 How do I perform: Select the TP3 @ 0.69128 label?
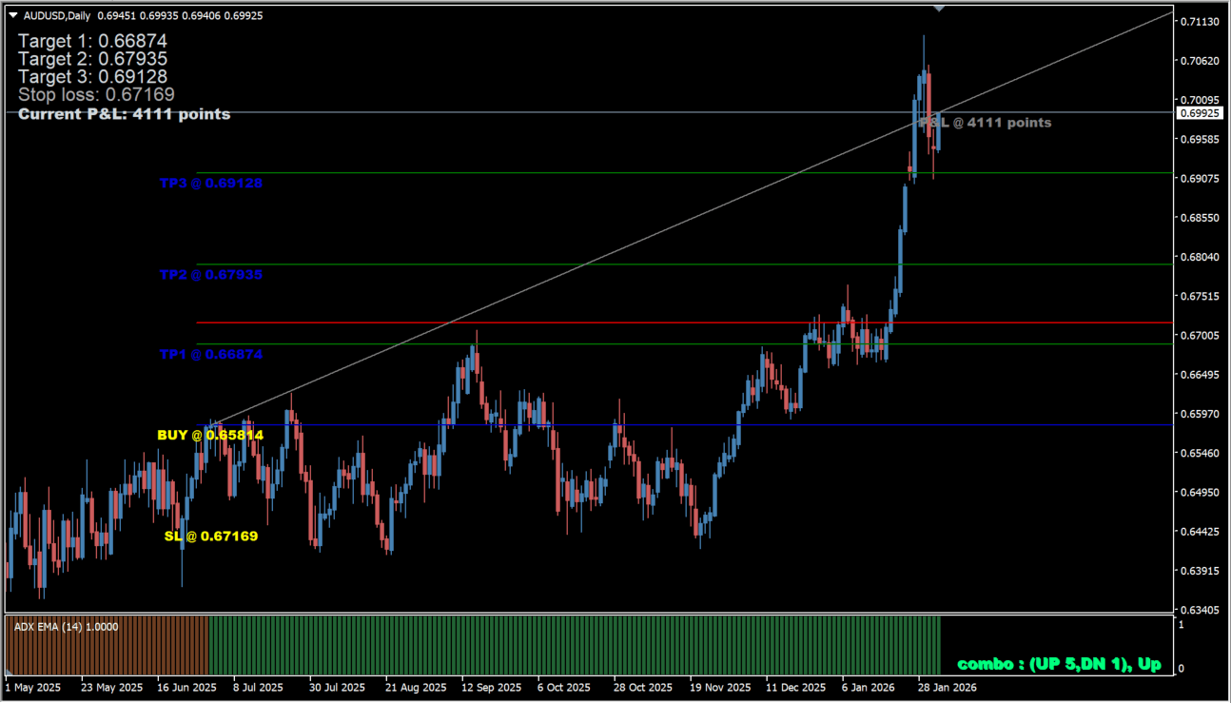point(210,184)
